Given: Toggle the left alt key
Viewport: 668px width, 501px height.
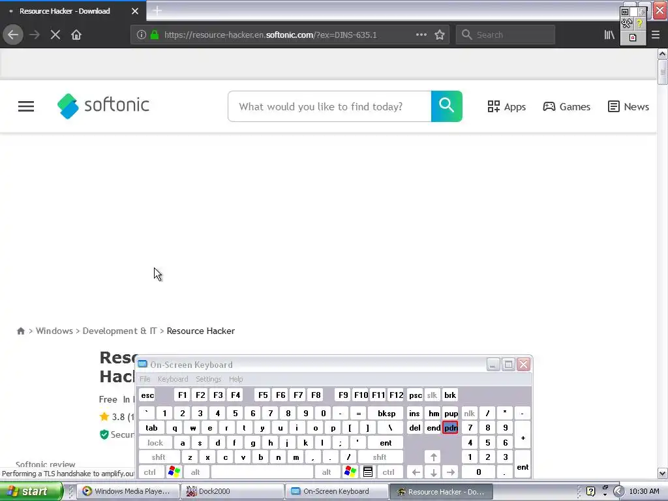Looking at the screenshot, I should point(195,472).
